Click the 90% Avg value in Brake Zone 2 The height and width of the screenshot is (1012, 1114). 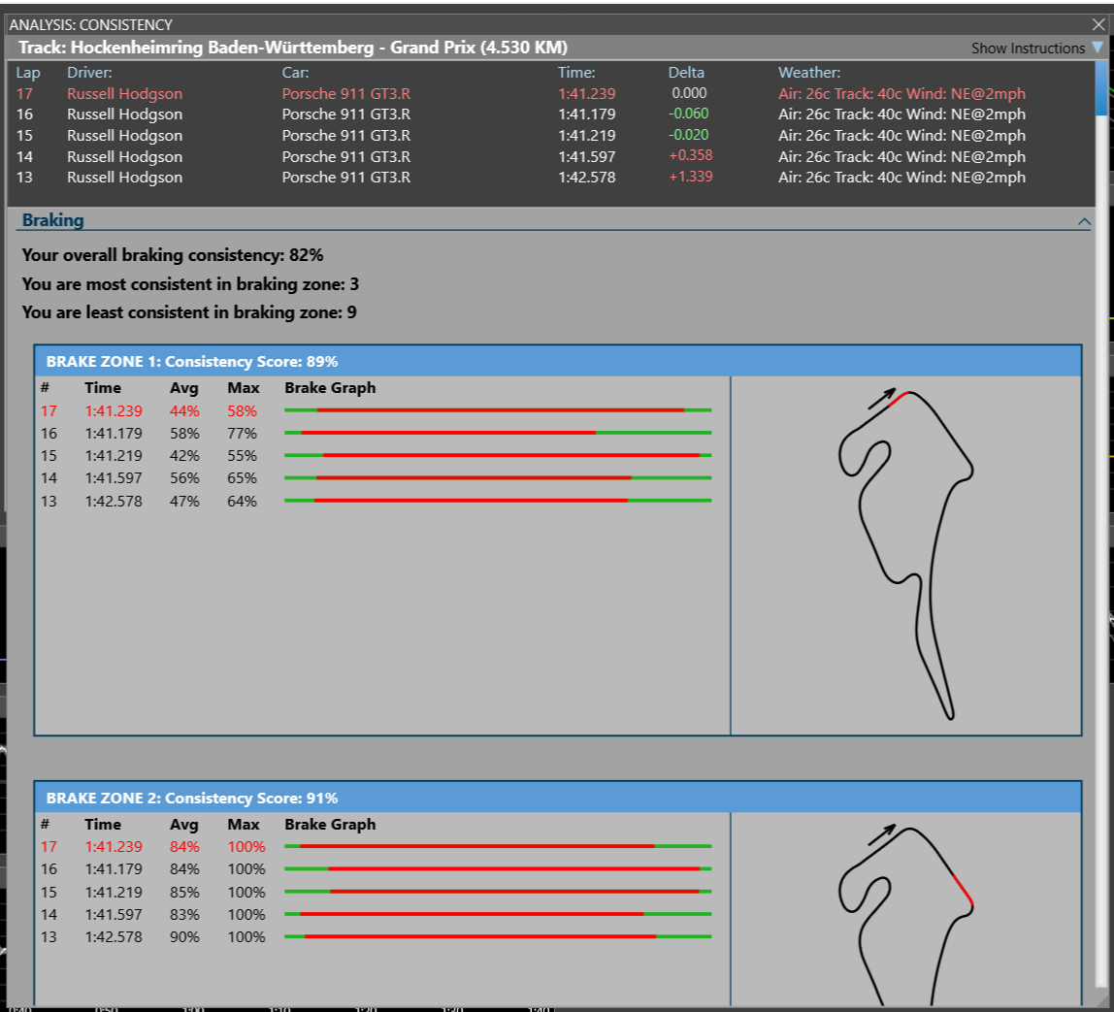tap(184, 936)
